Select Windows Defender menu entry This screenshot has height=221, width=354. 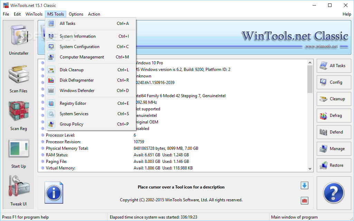pyautogui.click(x=91, y=91)
